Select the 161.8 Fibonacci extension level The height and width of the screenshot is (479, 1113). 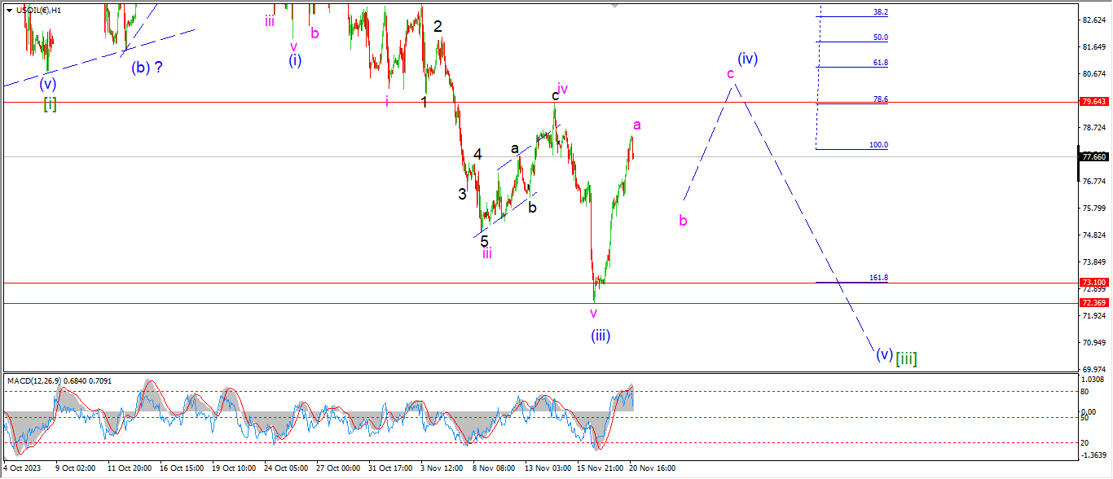click(879, 278)
